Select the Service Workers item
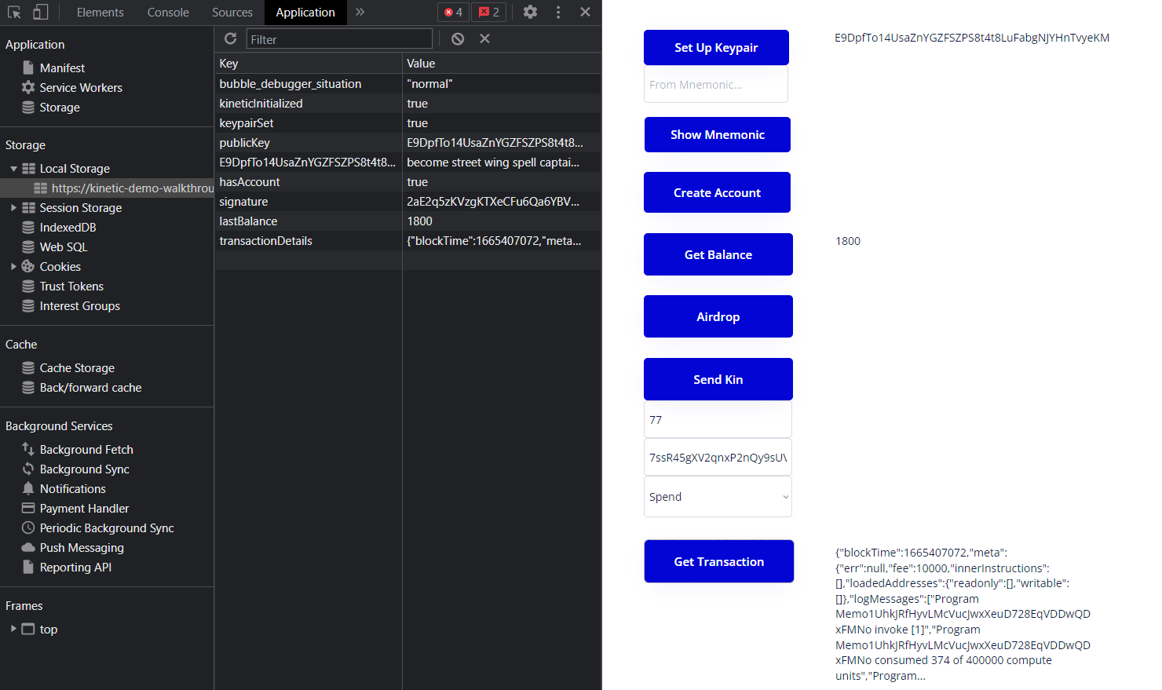1162x690 pixels. coord(81,88)
